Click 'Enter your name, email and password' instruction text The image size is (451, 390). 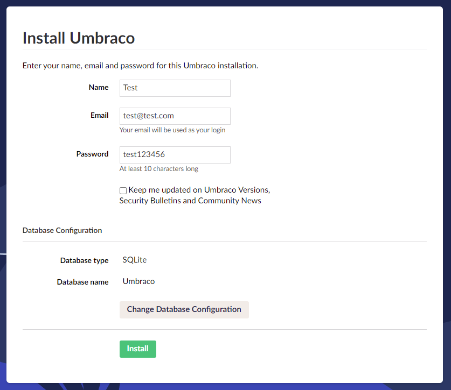pyautogui.click(x=140, y=66)
